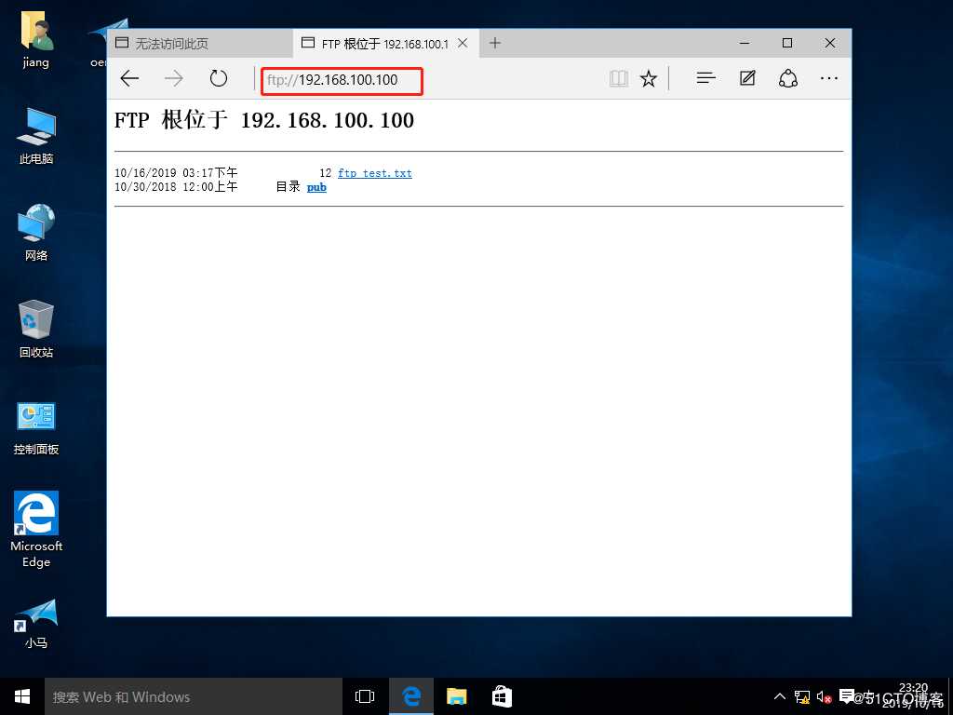Click Edge icon on the taskbar

click(411, 696)
